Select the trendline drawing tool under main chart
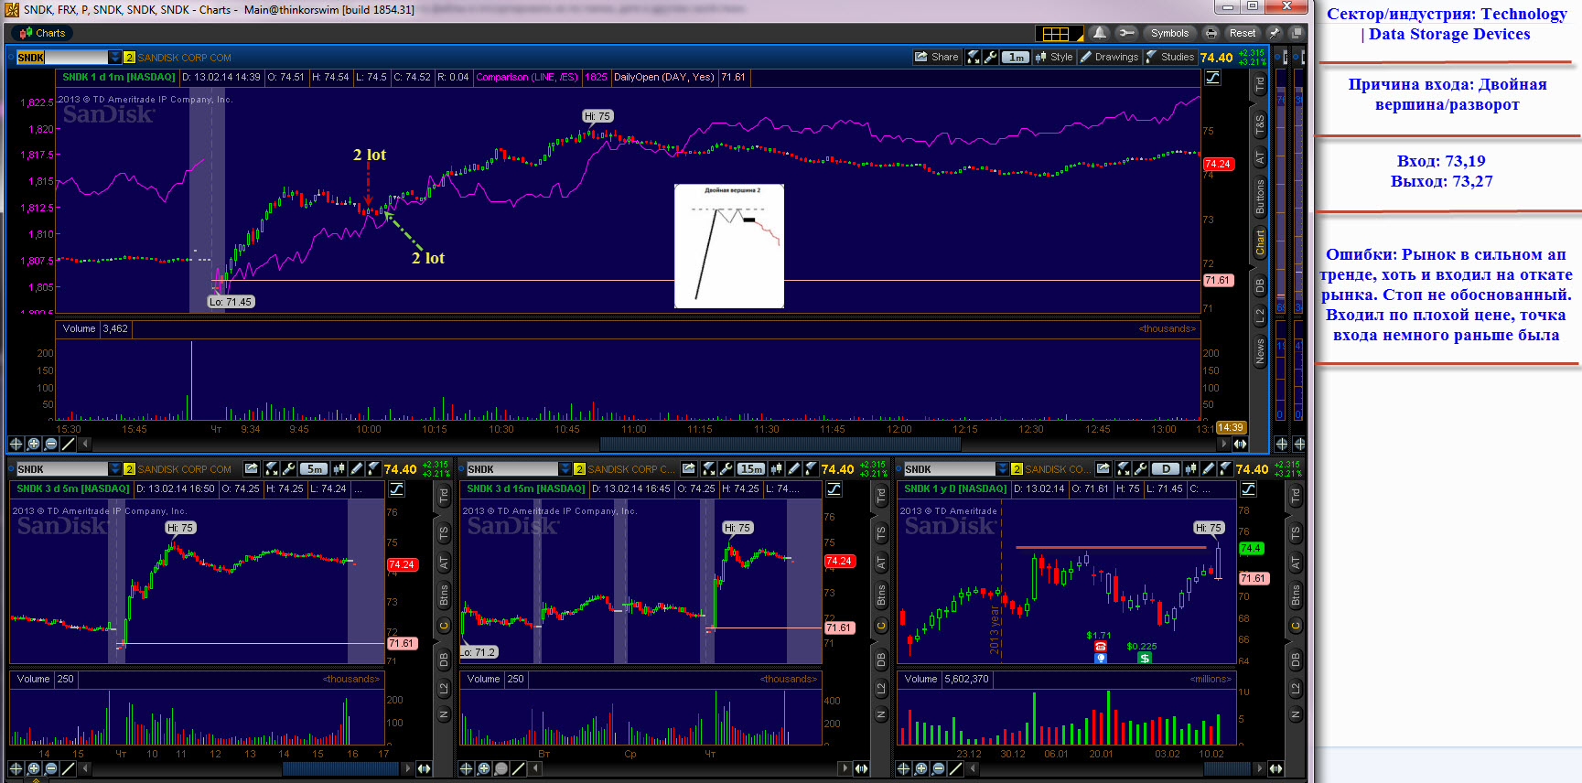This screenshot has height=783, width=1582. coord(68,444)
